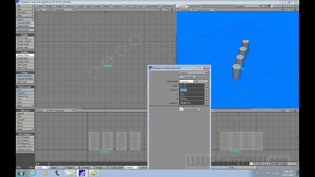Viewport: 315px width, 177px height.
Task: Click the maximize viewport icon for the Perspective view
Action: (x=295, y=10)
